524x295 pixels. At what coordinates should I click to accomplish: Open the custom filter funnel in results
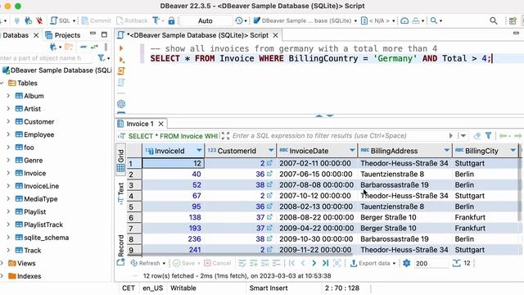(489, 135)
